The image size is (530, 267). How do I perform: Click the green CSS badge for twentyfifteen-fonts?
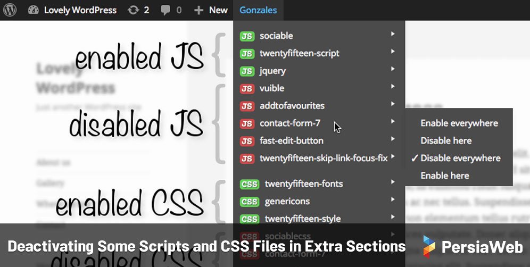click(250, 184)
